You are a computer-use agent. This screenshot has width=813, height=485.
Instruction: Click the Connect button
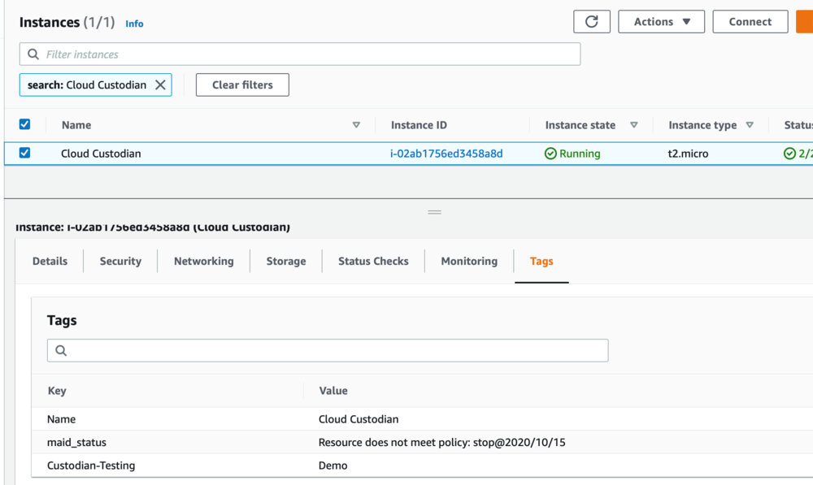[x=750, y=21]
